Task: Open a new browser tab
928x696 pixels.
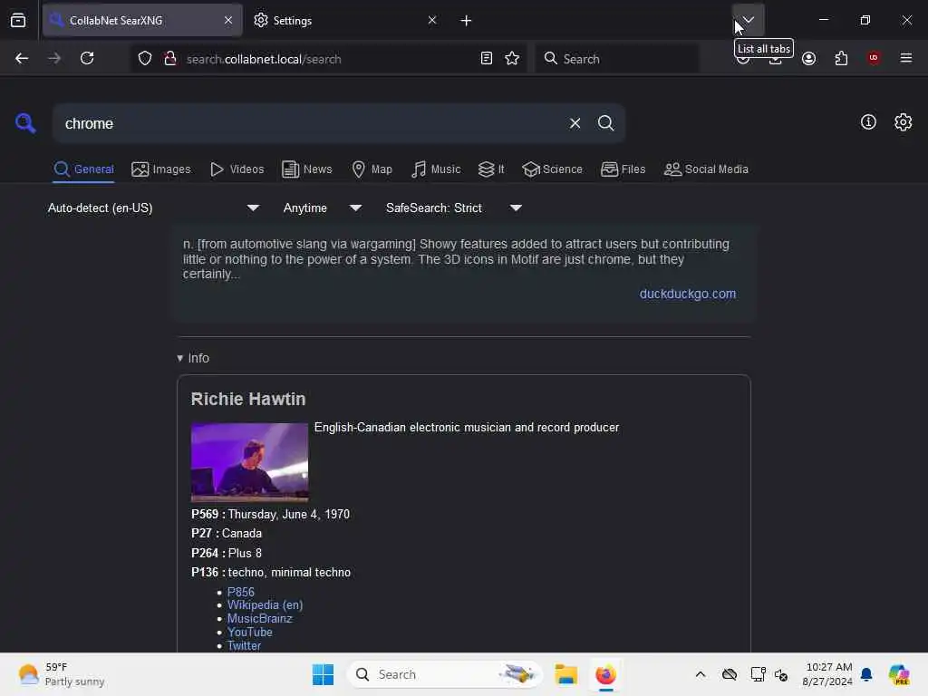Action: [466, 21]
